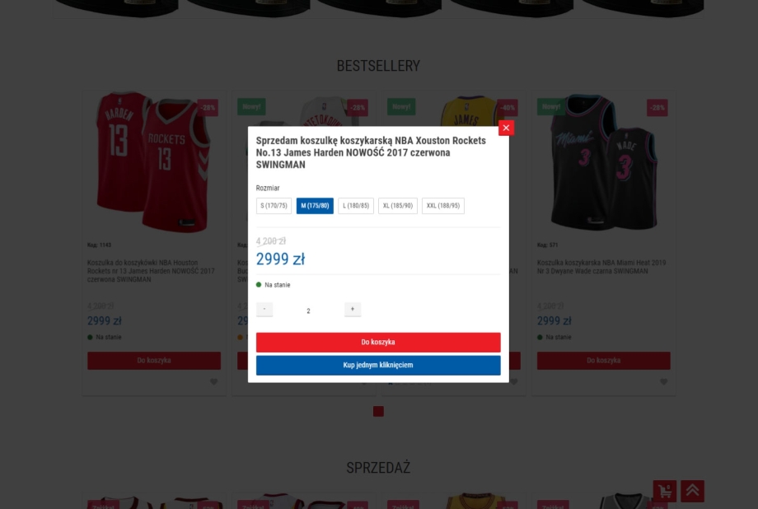758x509 pixels.
Task: Select size S (170/75)
Action: [274, 205]
